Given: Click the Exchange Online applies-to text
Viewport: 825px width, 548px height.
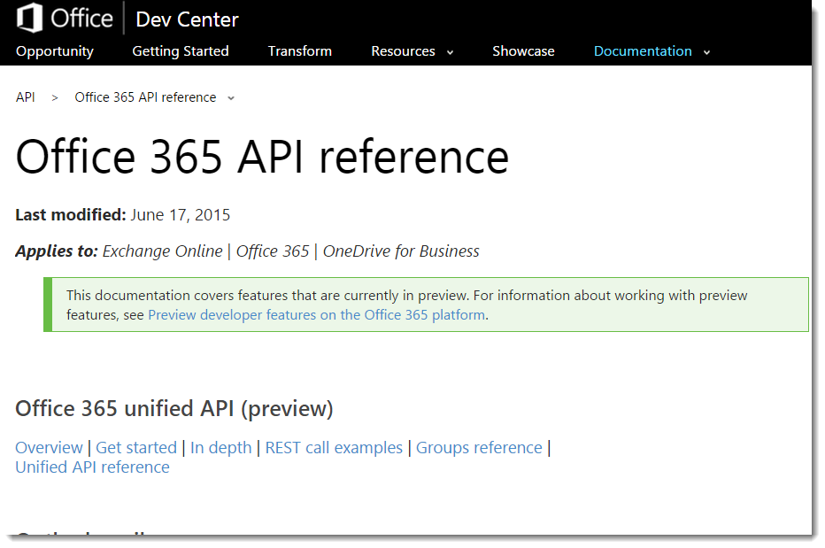Looking at the screenshot, I should tap(163, 251).
